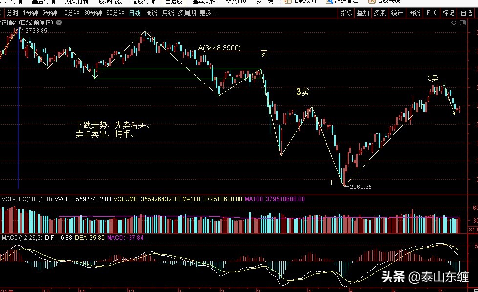The width and height of the screenshot is (478, 292).
Task: Open 多周期 multi-period view
Action: coord(187,13)
